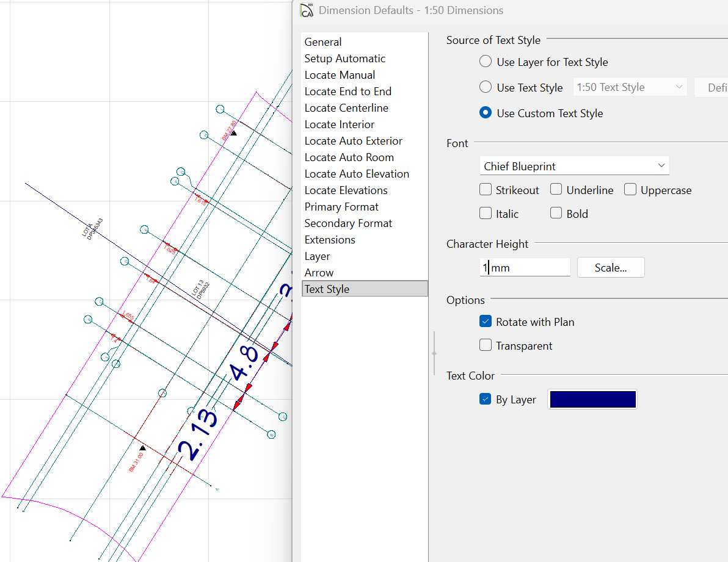The width and height of the screenshot is (728, 562).
Task: Choose the Use Text Style option
Action: [486, 87]
